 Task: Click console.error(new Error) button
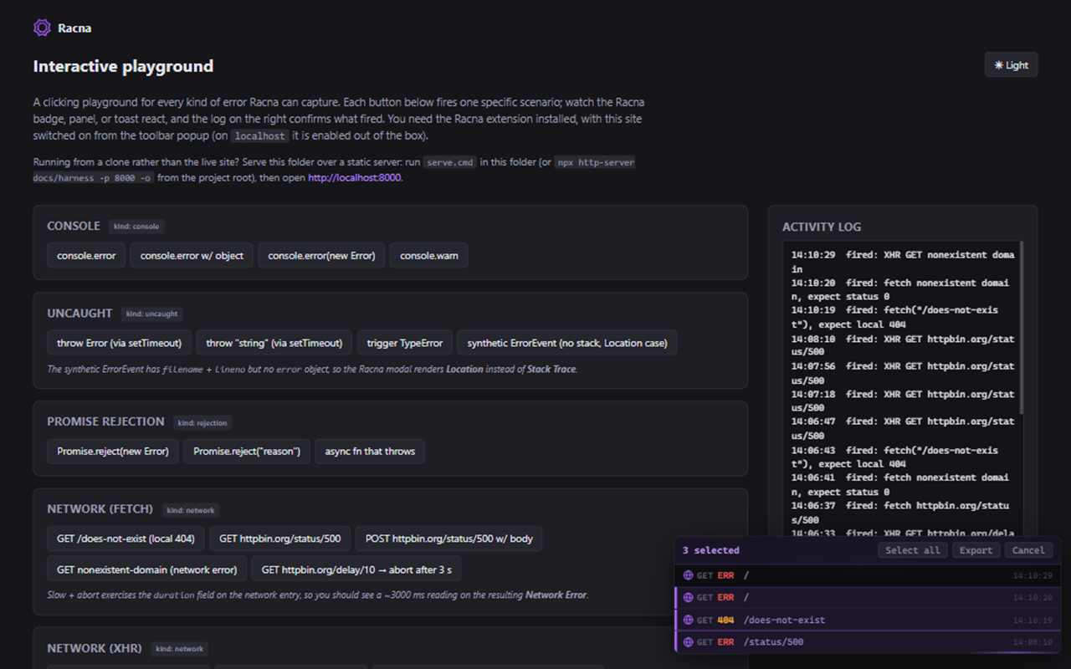pyautogui.click(x=321, y=256)
